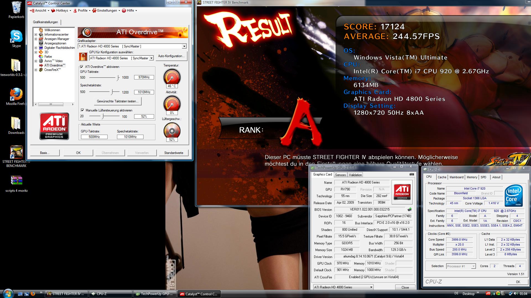The image size is (531, 298).
Task: Click the Auto-Konfiguration button
Action: pos(171,56)
